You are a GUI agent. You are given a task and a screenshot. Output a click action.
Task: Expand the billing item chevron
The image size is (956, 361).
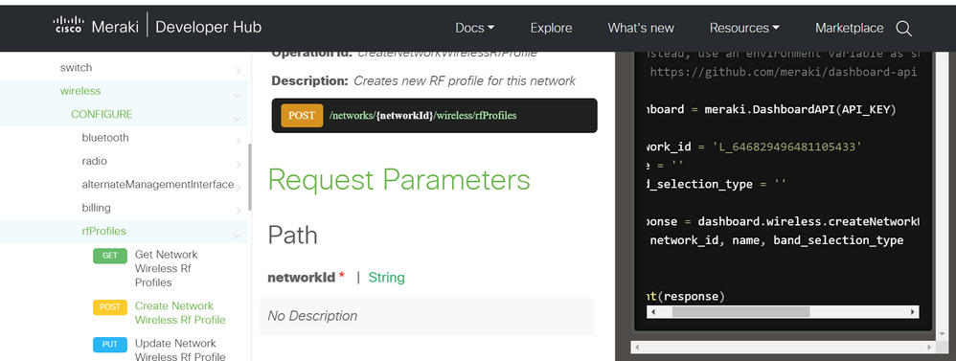(x=238, y=212)
